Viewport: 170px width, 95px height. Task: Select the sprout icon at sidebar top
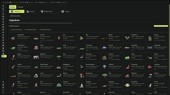click(x=3, y=6)
